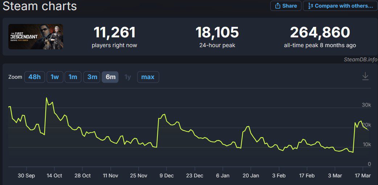Click the 11,261 players right now figure

pyautogui.click(x=115, y=33)
